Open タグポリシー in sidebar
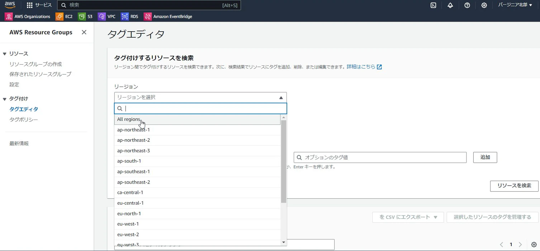 pyautogui.click(x=24, y=120)
